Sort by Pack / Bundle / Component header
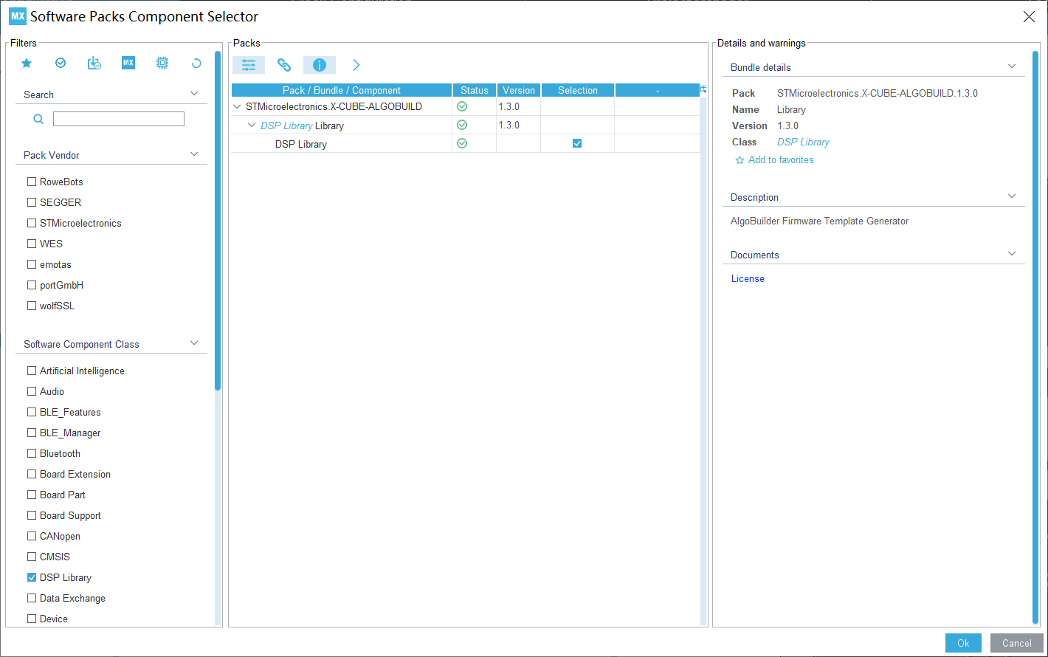Image resolution: width=1048 pixels, height=657 pixels. (x=342, y=90)
